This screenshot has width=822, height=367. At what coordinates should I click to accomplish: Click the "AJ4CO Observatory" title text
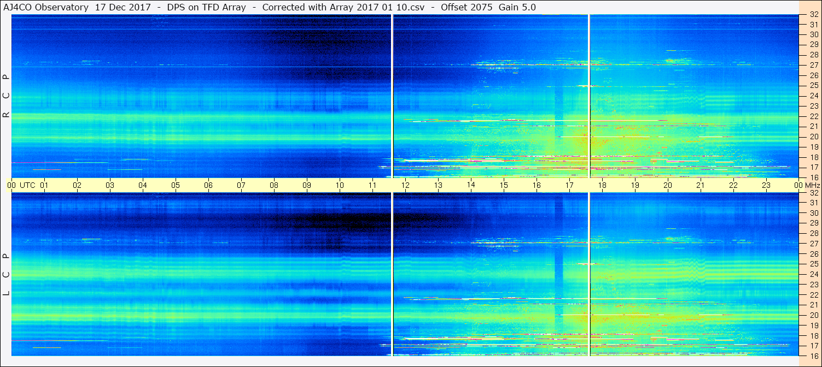pyautogui.click(x=46, y=7)
